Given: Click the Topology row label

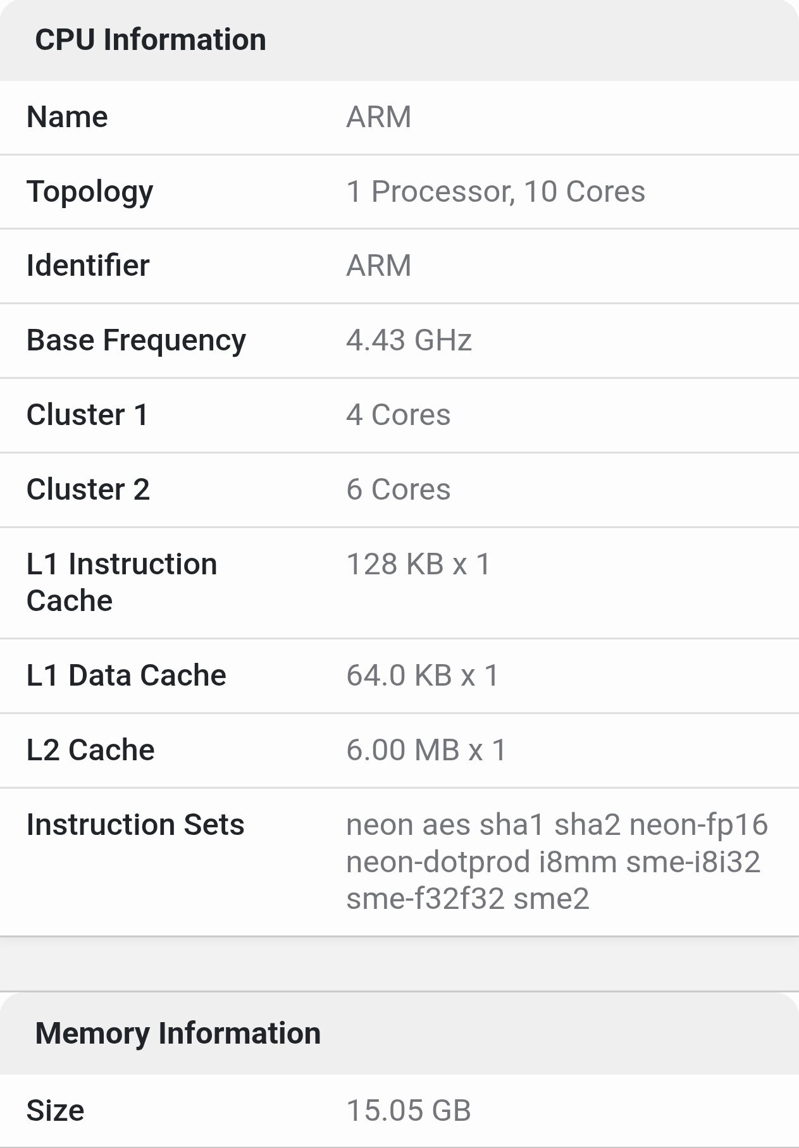Looking at the screenshot, I should (x=90, y=192).
